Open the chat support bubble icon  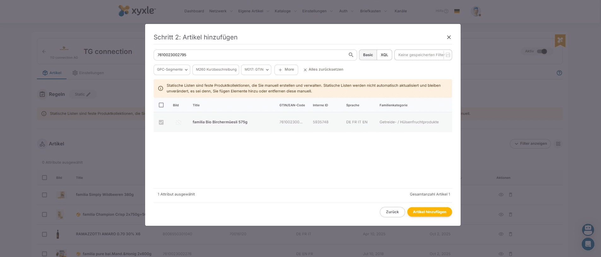click(x=588, y=244)
